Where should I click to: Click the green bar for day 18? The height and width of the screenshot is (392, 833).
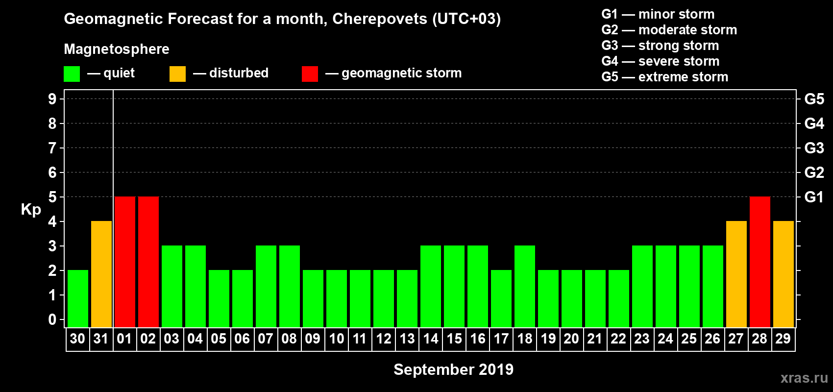point(525,286)
